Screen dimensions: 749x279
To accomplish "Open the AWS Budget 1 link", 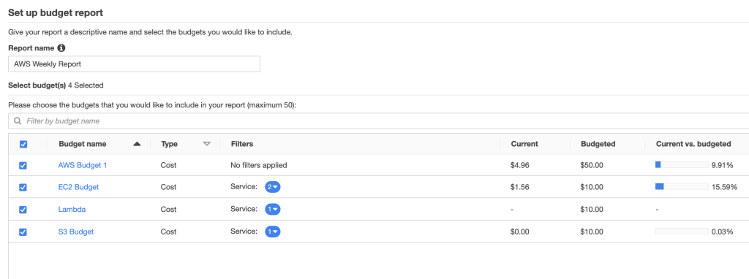I will [x=83, y=165].
